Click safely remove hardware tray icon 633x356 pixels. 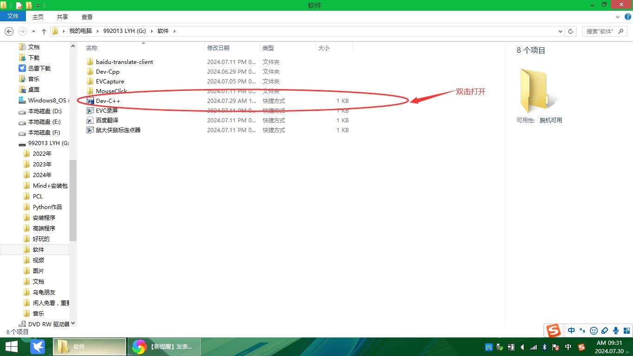(500, 347)
